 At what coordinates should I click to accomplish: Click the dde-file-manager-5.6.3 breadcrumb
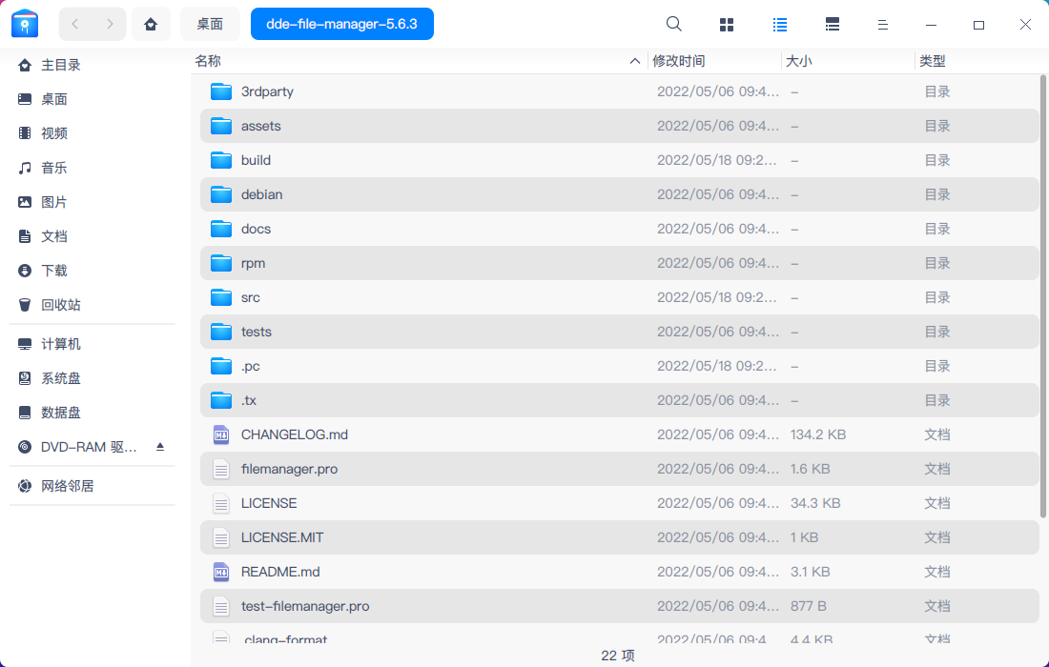[x=341, y=24]
